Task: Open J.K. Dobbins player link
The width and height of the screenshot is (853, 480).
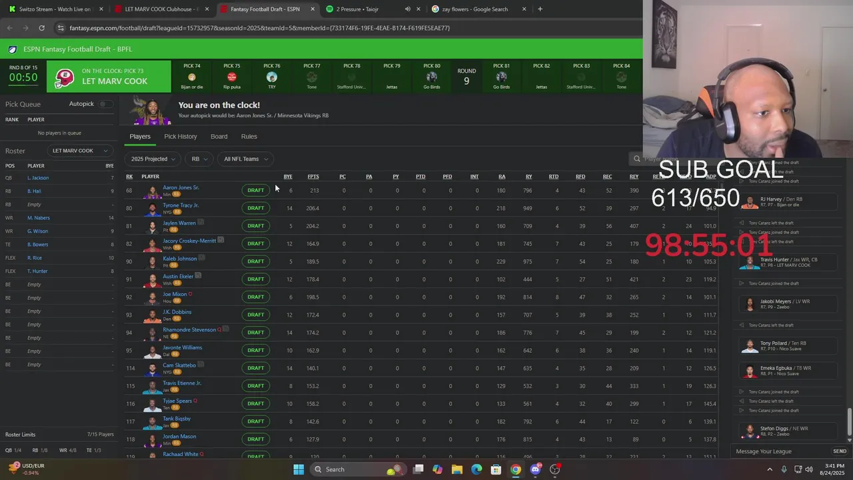Action: [x=177, y=312]
